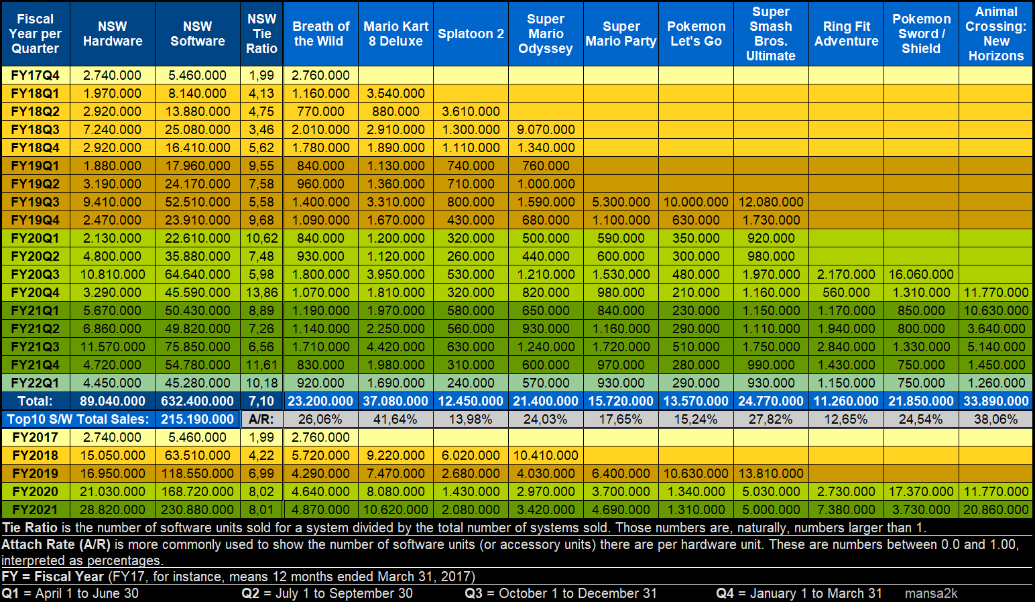
Task: Click the 17.370.000 FY2020 Pokemon cell
Action: click(922, 491)
